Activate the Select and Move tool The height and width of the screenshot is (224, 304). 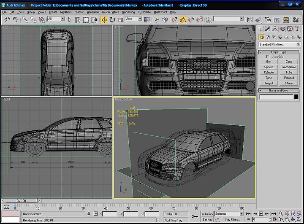pyautogui.click(x=104, y=20)
